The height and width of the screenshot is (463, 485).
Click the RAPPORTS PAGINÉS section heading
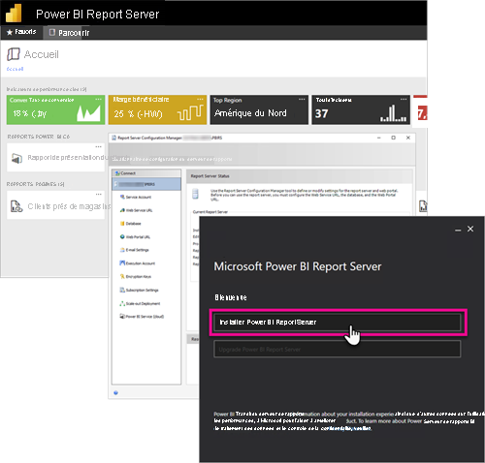36,184
